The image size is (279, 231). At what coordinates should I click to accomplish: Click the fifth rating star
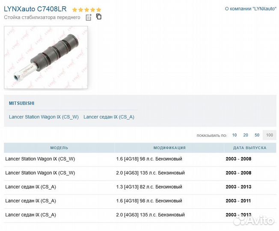click(99, 9)
